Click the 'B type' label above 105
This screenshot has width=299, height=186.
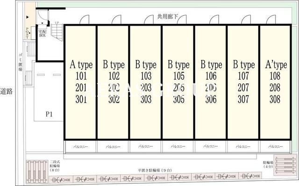pyautogui.click(x=178, y=65)
